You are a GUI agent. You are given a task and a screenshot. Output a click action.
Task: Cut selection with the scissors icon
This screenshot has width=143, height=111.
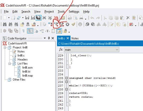click(105, 18)
